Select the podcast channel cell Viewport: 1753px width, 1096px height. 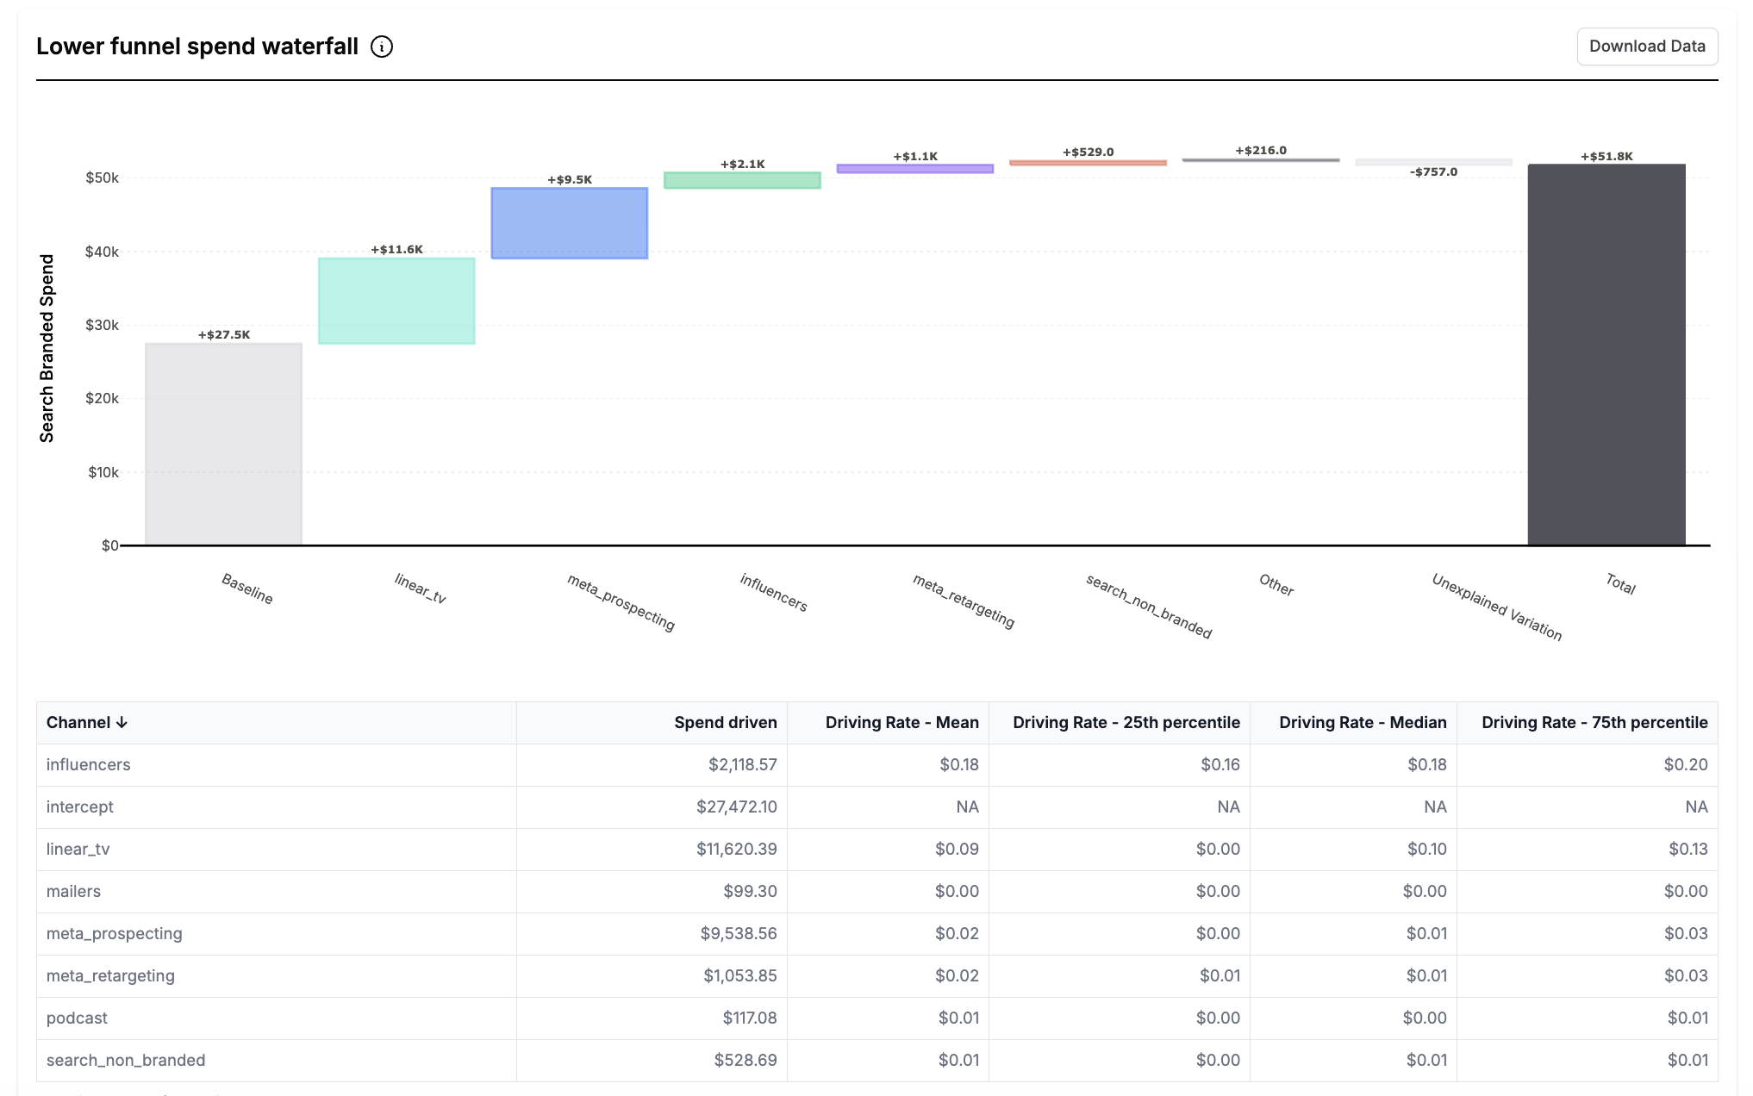point(78,1018)
